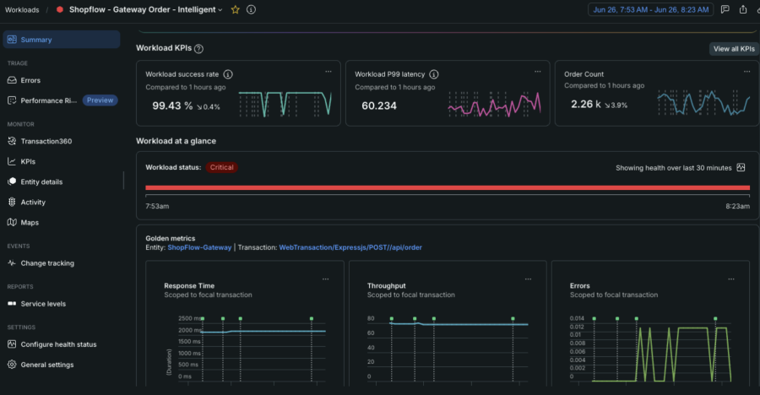Viewport: 760px width, 395px height.
Task: Click the KPIs chart icon in the sidebar
Action: pyautogui.click(x=12, y=161)
